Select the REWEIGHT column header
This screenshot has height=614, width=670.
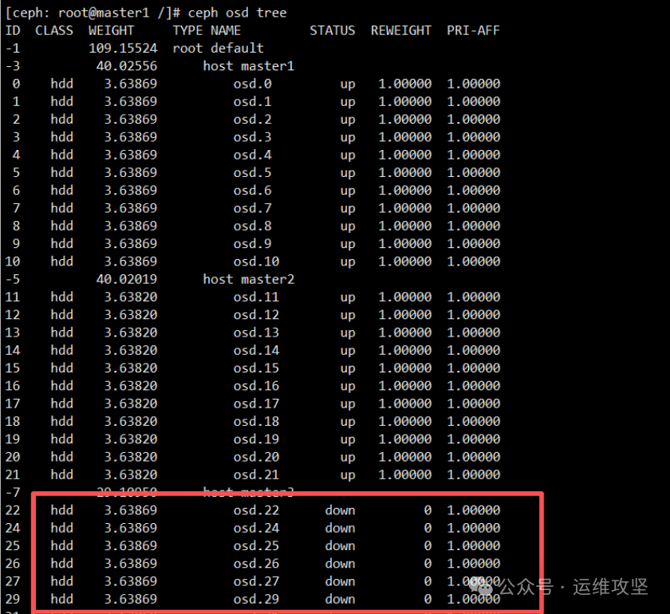400,30
